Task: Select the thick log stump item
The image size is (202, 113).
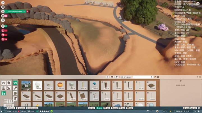Action: [x=106, y=85]
